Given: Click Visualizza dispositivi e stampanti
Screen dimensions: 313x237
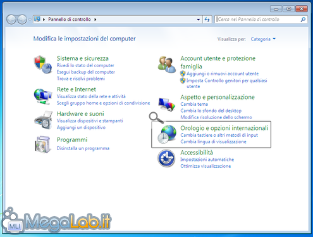Looking at the screenshot, I should tap(90, 121).
